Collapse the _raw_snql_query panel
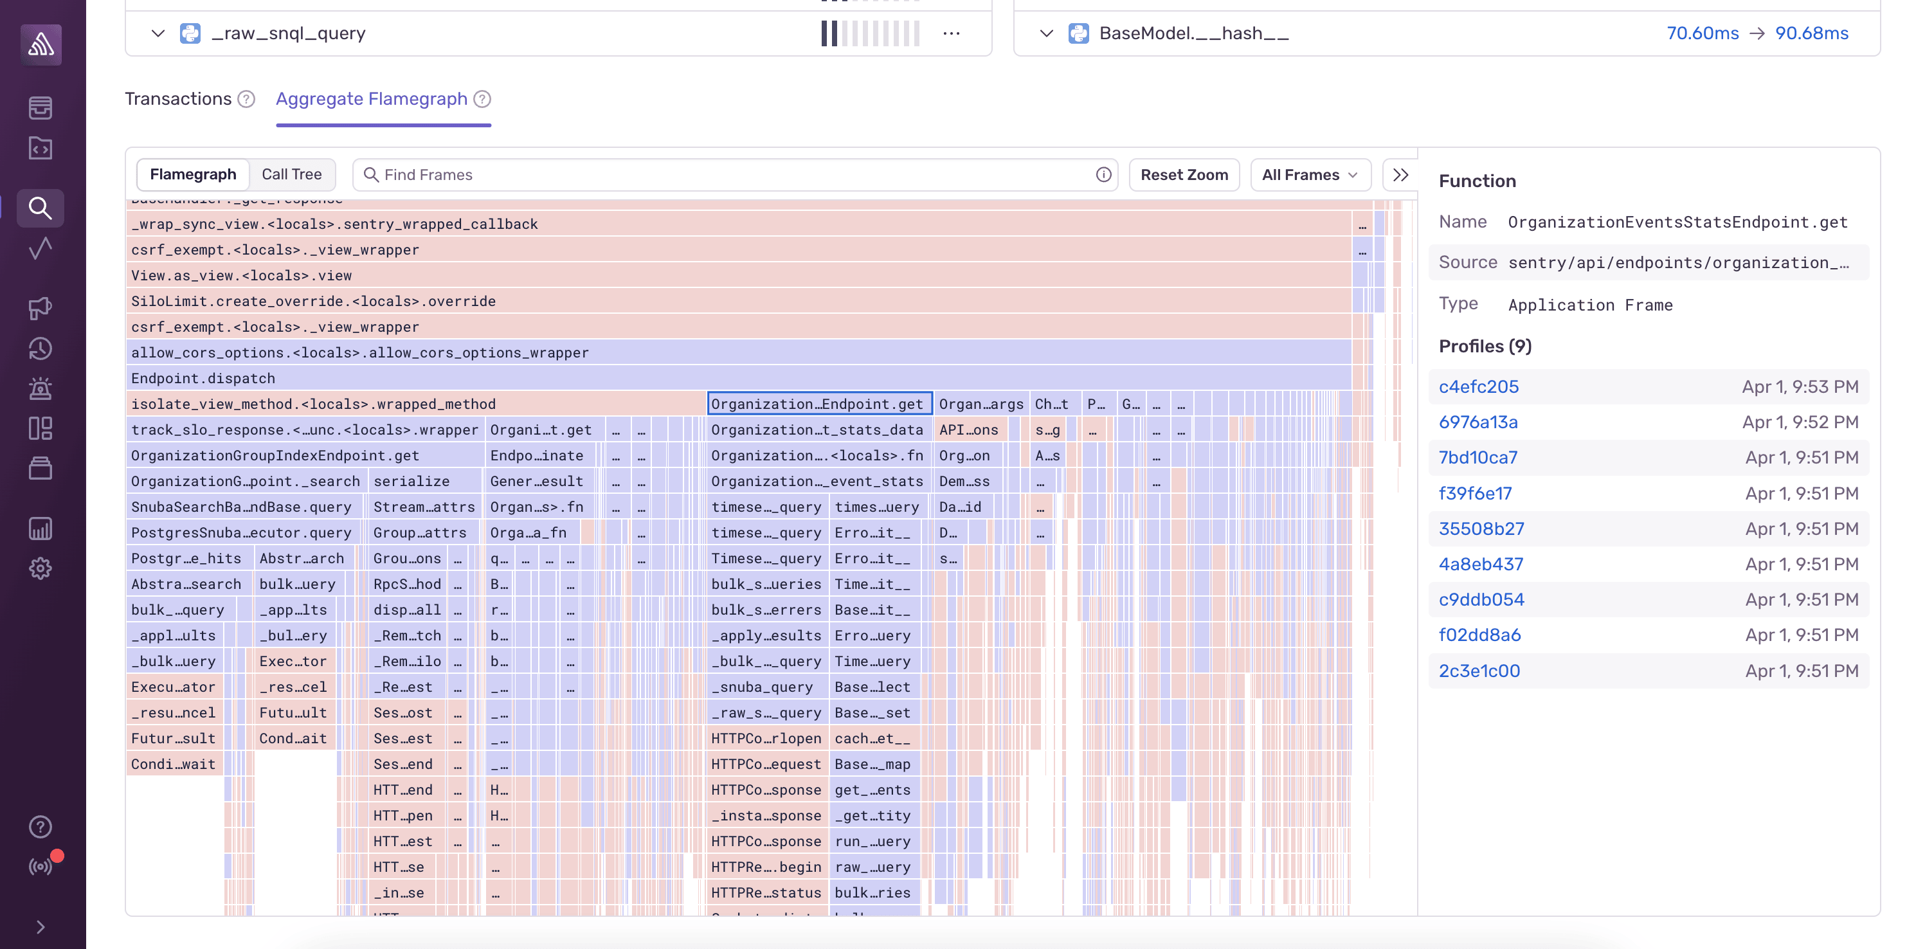1916x949 pixels. 157,33
